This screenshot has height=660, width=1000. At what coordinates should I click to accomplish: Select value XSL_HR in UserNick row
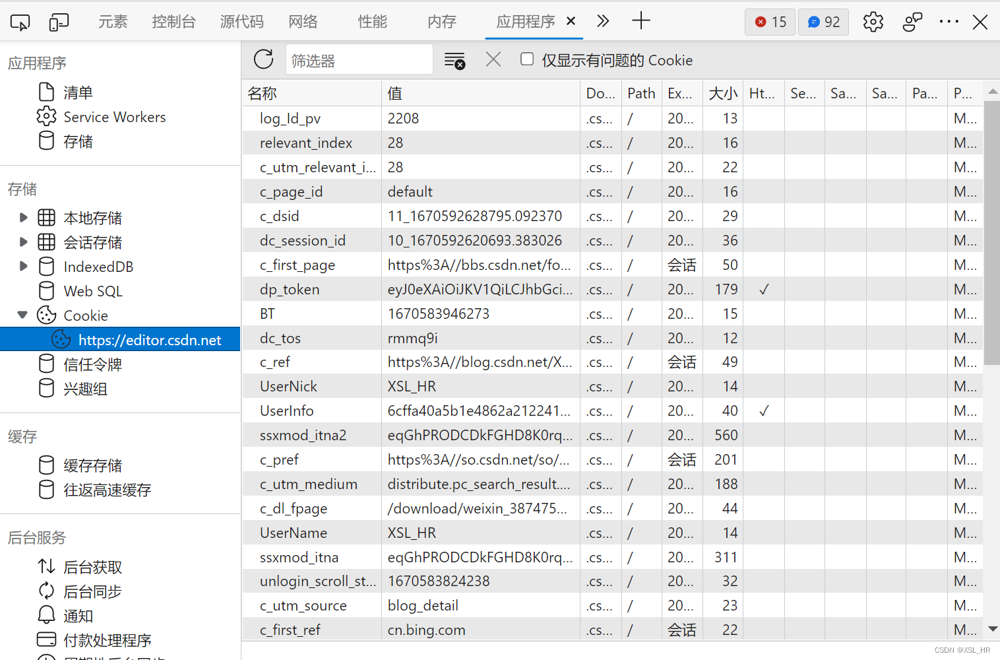tap(412, 386)
